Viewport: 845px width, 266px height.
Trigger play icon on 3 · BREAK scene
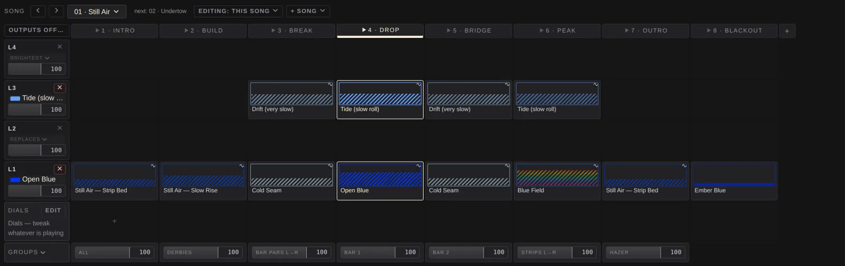point(274,31)
